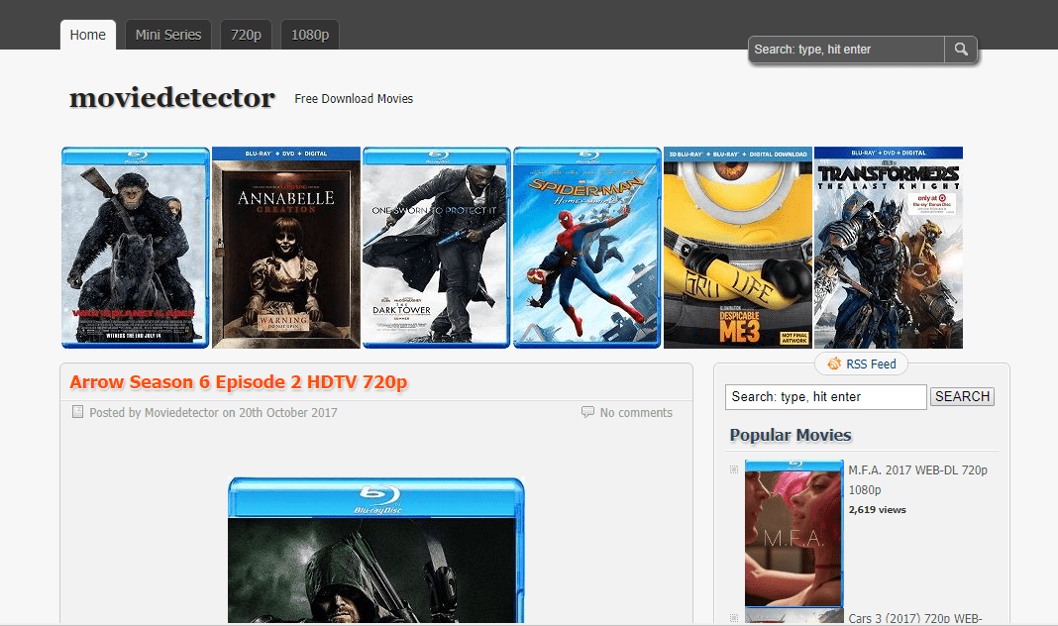Click the 2,619 views text

click(x=877, y=510)
